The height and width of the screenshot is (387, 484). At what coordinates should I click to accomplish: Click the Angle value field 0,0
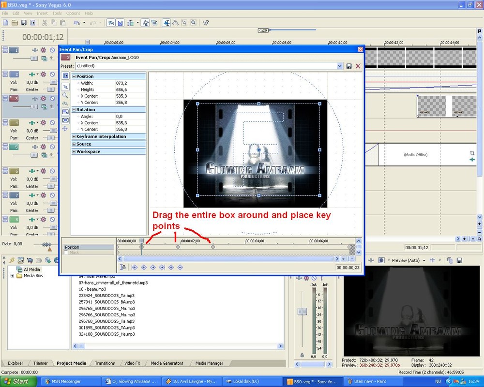tap(130, 117)
